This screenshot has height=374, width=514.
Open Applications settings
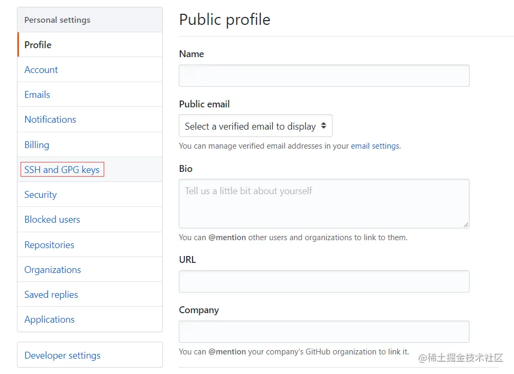[x=49, y=320]
